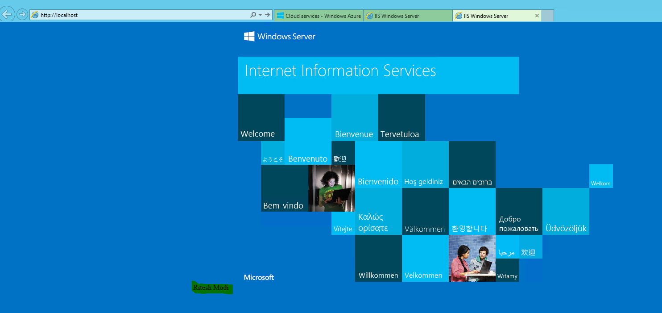
Task: Click the search magnifier icon in address bar
Action: pos(253,15)
